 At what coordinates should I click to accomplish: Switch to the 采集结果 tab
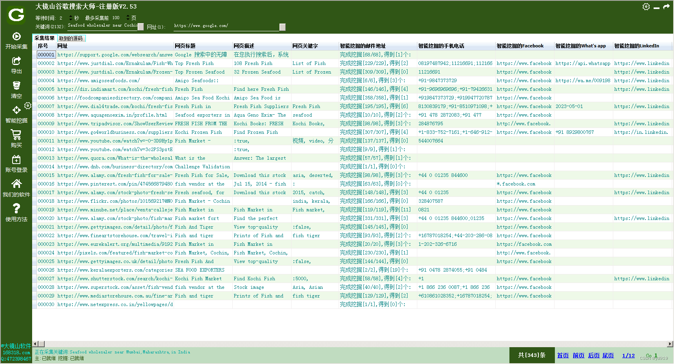[x=44, y=38]
